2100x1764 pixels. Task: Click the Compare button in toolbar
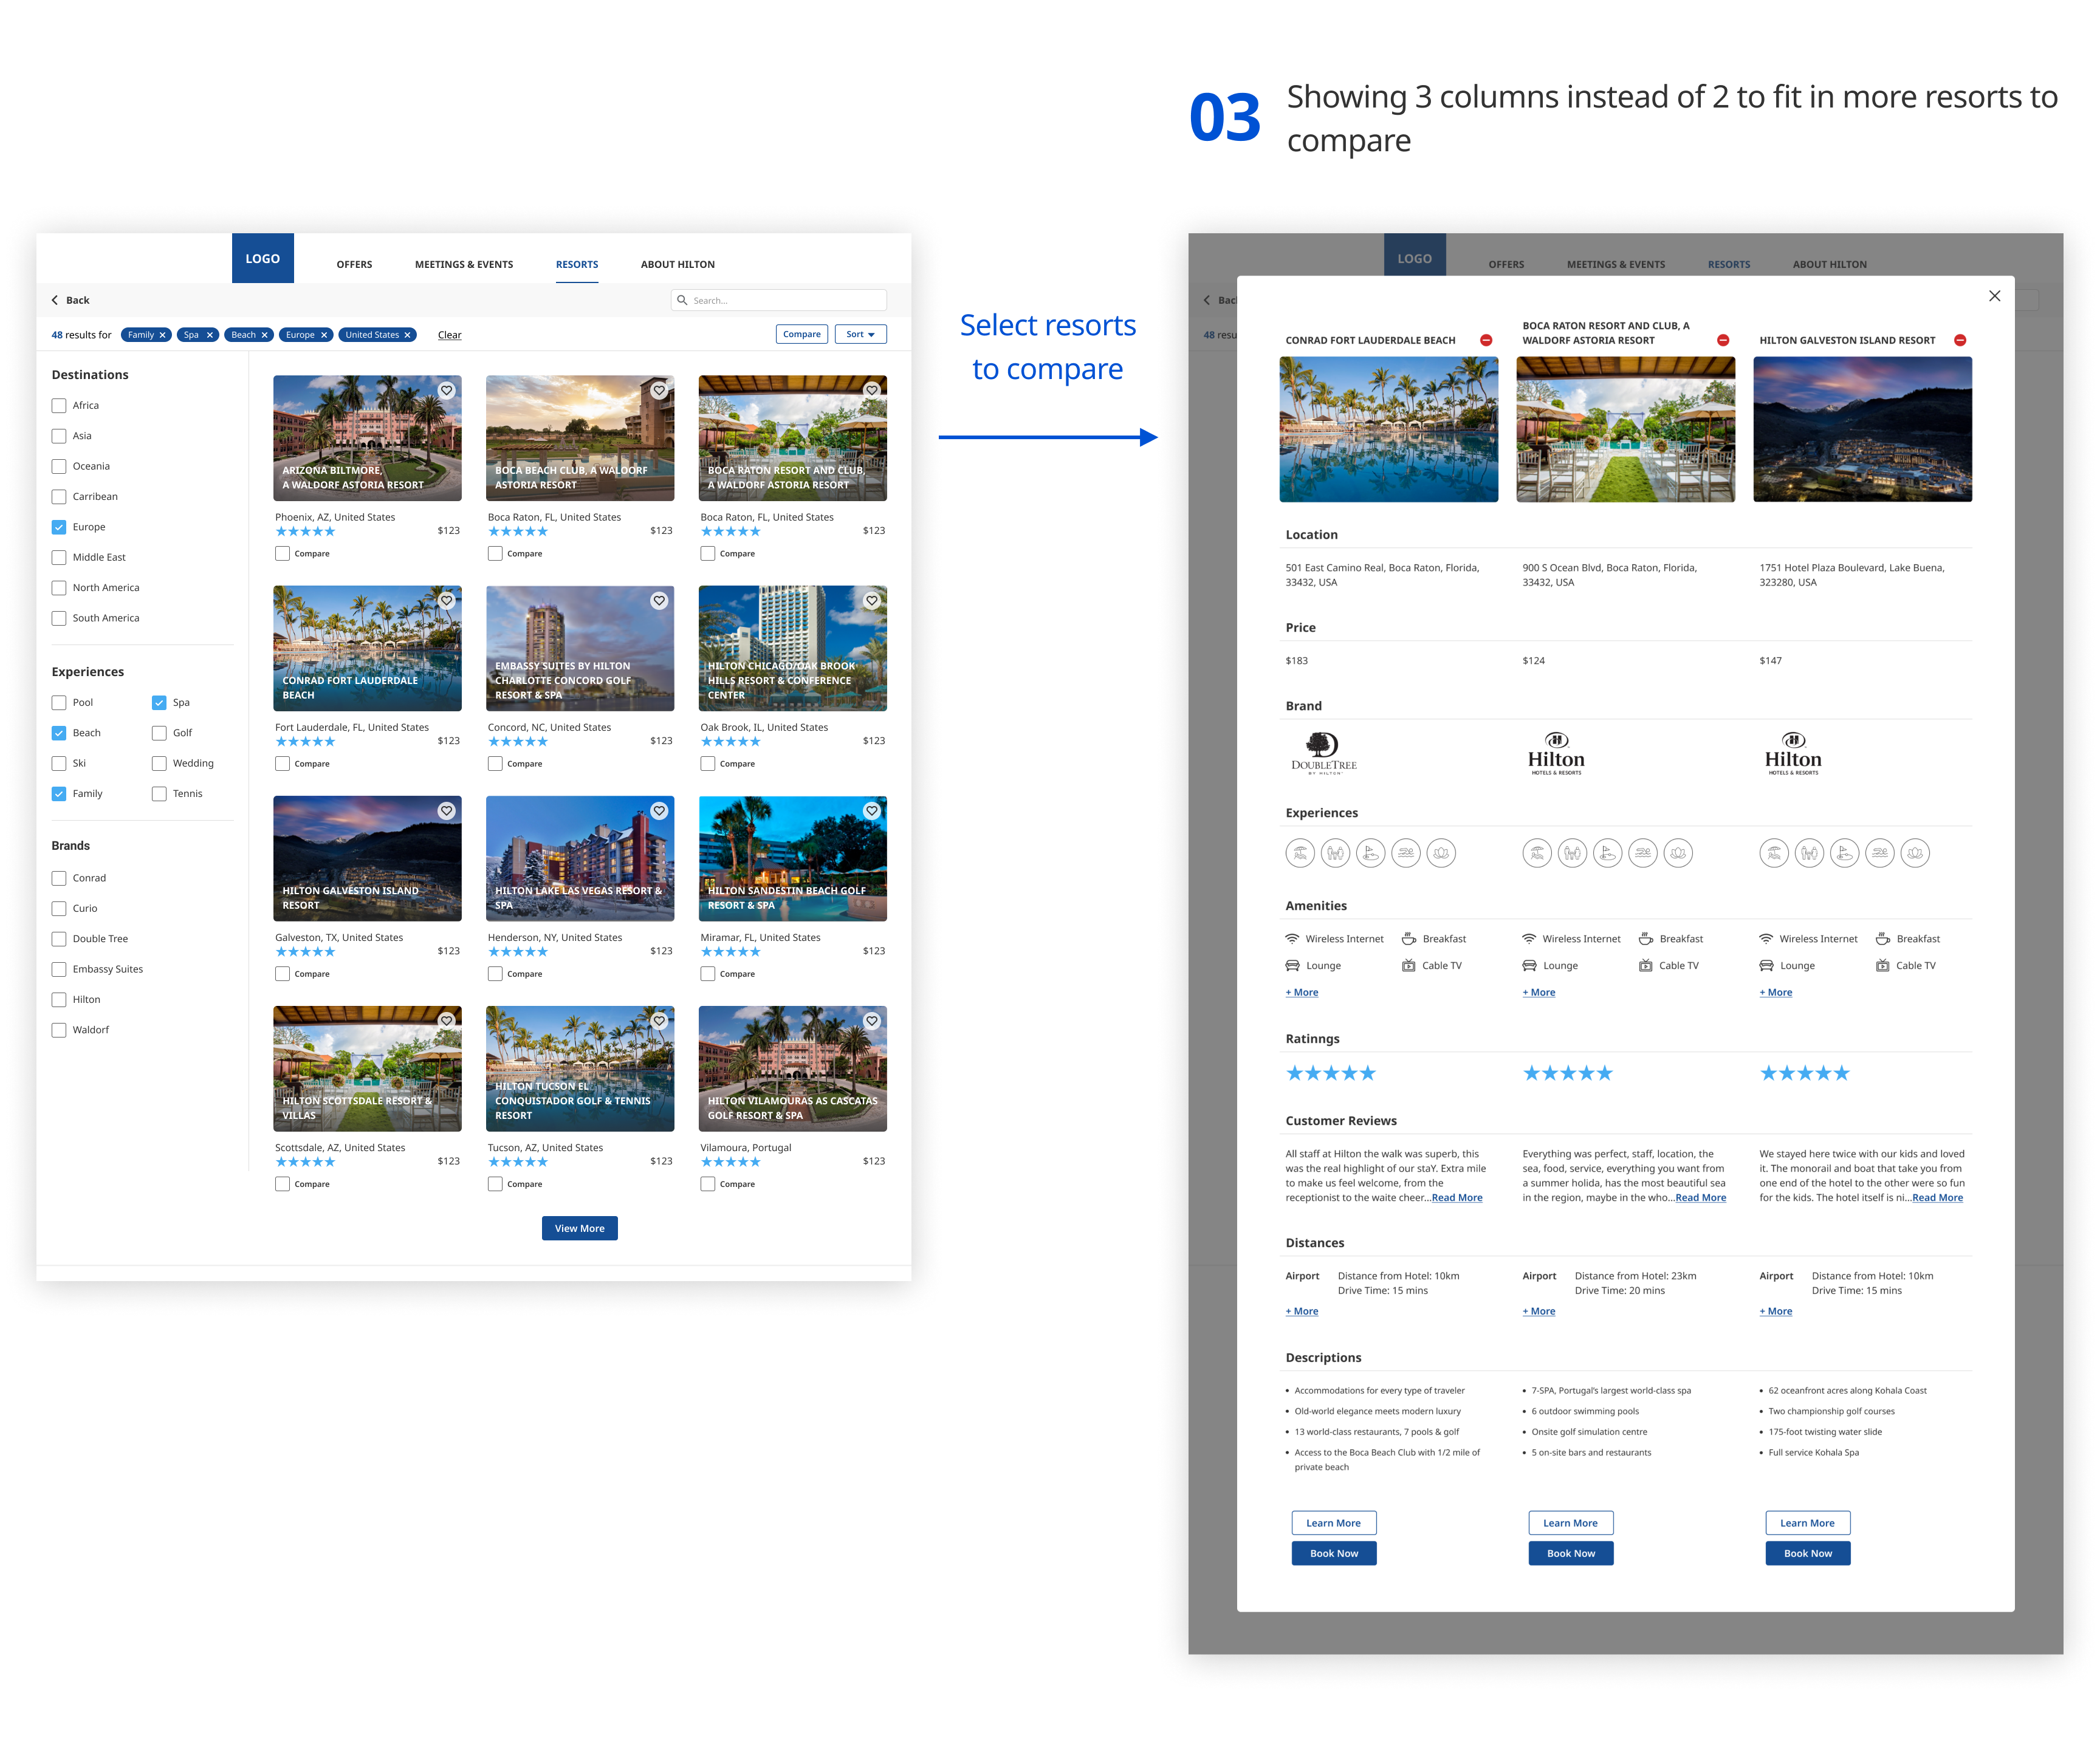coord(801,334)
